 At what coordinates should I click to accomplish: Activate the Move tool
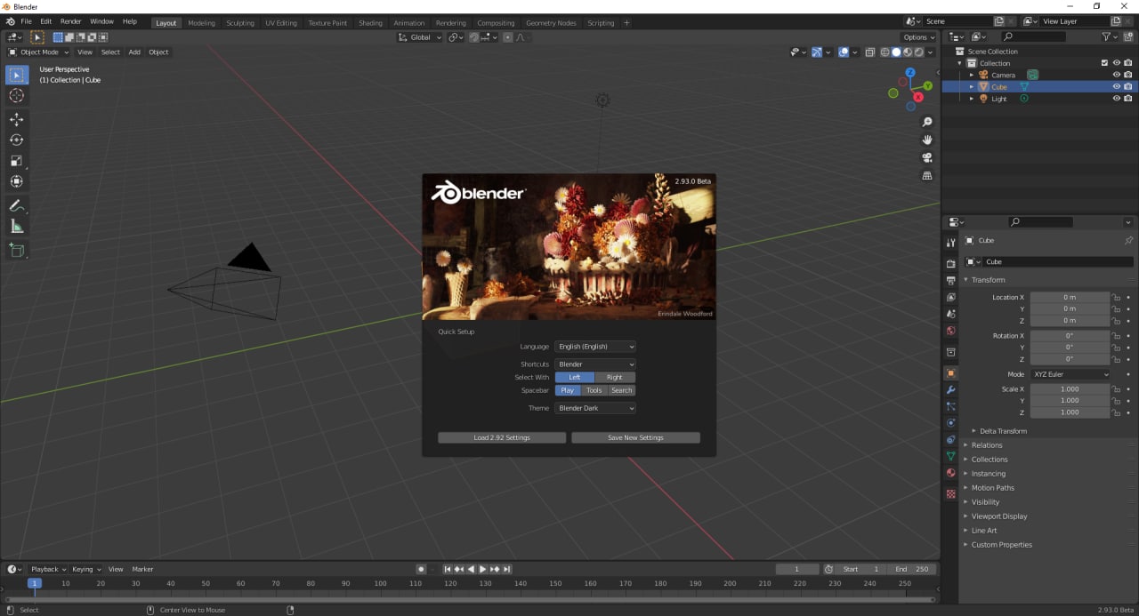pos(16,119)
